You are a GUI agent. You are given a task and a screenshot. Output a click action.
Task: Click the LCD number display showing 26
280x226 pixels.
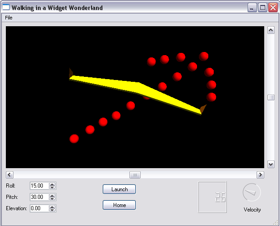click(212, 197)
